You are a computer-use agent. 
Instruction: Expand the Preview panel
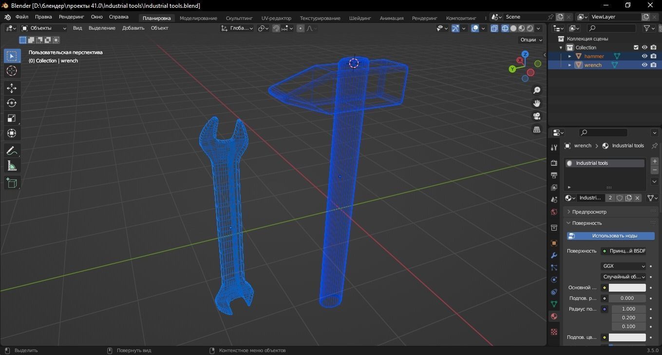[611, 212]
